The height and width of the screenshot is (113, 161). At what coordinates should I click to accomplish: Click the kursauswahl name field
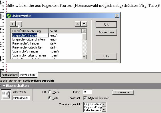[x=21, y=98]
